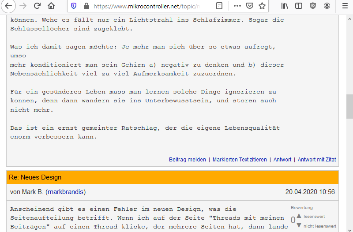The image size is (353, 232).
Task: Click the scrollbar up arrow
Action: point(349,19)
